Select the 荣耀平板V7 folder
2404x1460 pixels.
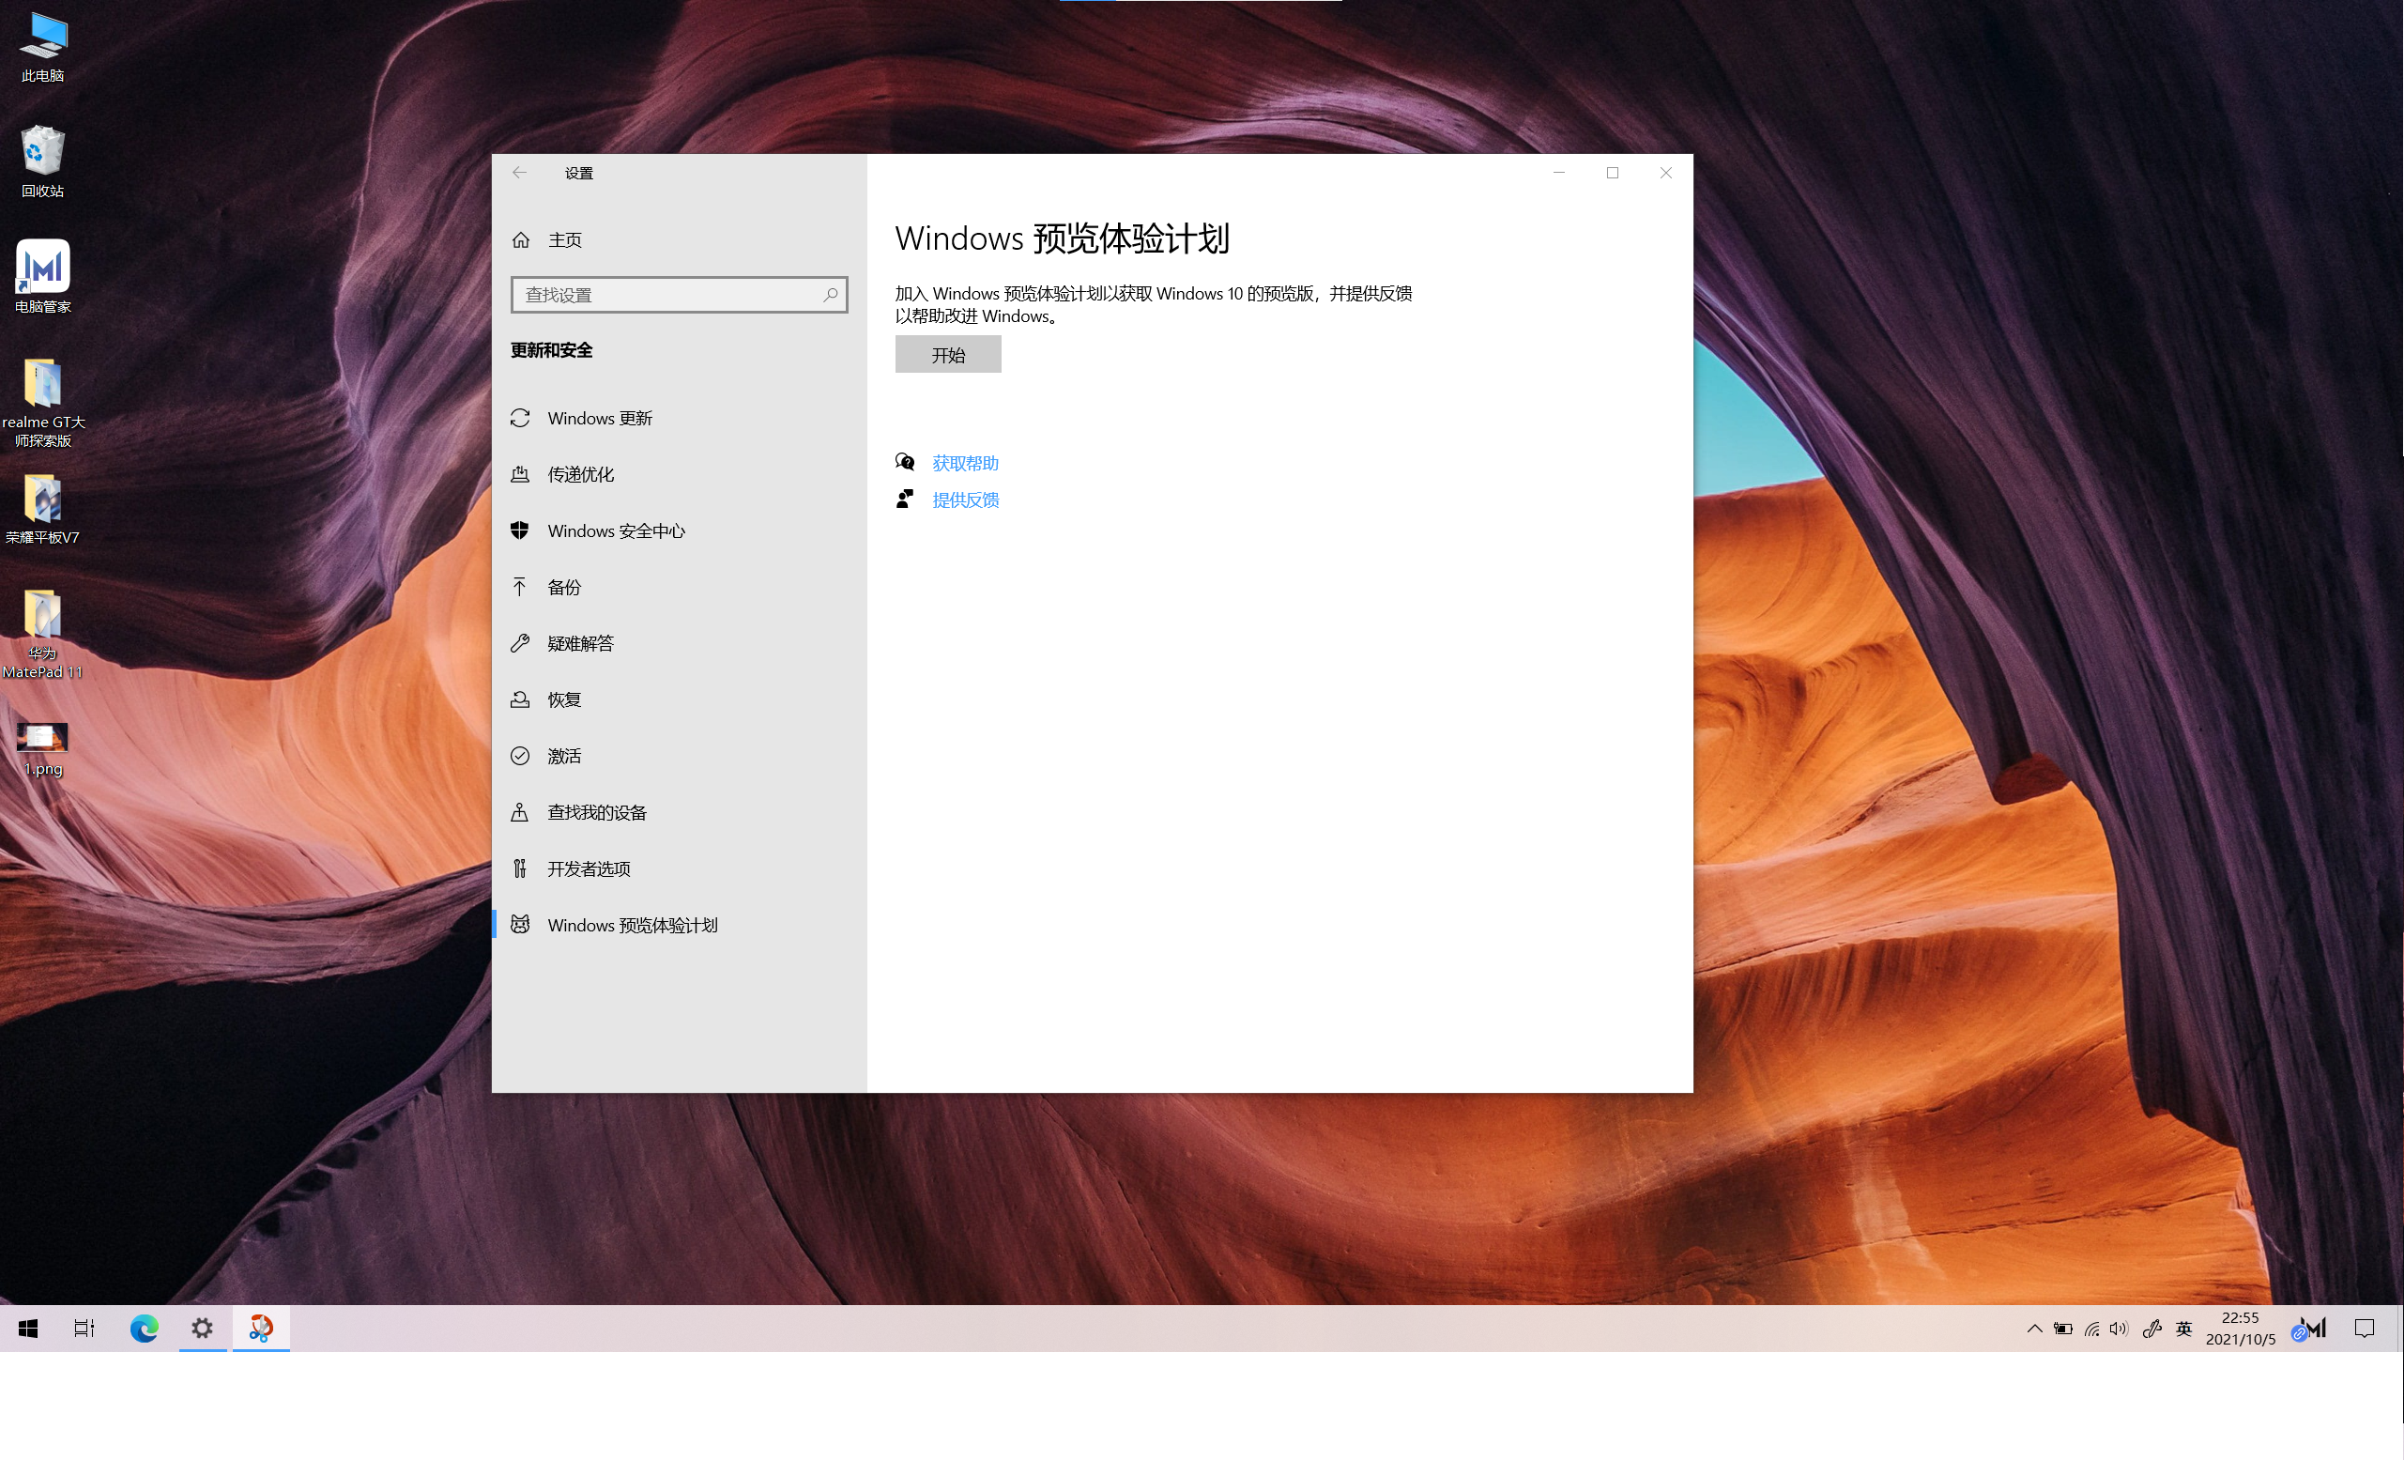(x=43, y=510)
